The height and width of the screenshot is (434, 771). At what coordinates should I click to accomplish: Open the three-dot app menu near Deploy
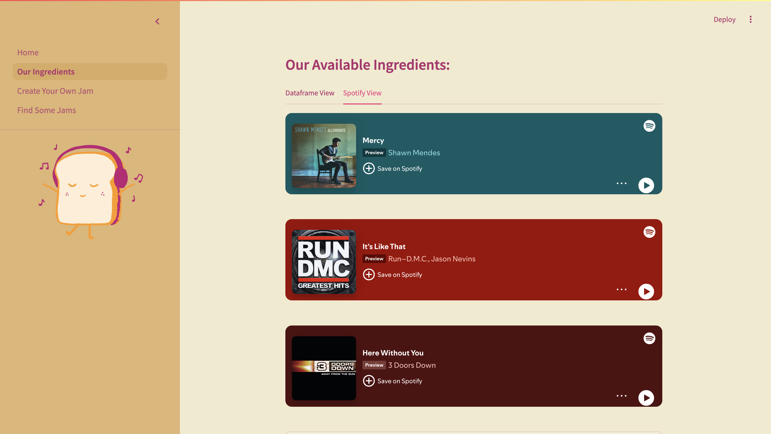coord(750,20)
